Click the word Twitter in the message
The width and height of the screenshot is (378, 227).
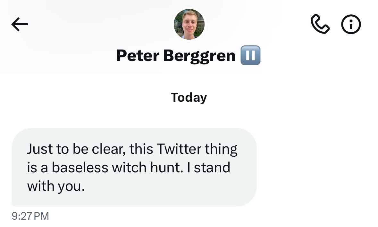tap(179, 149)
